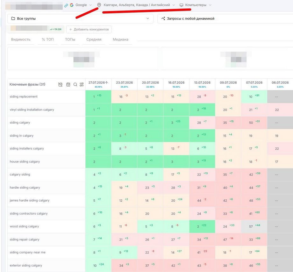Select keyword 'james hardie siding calgary'
Screen dimensions: 293x272
pos(30,200)
